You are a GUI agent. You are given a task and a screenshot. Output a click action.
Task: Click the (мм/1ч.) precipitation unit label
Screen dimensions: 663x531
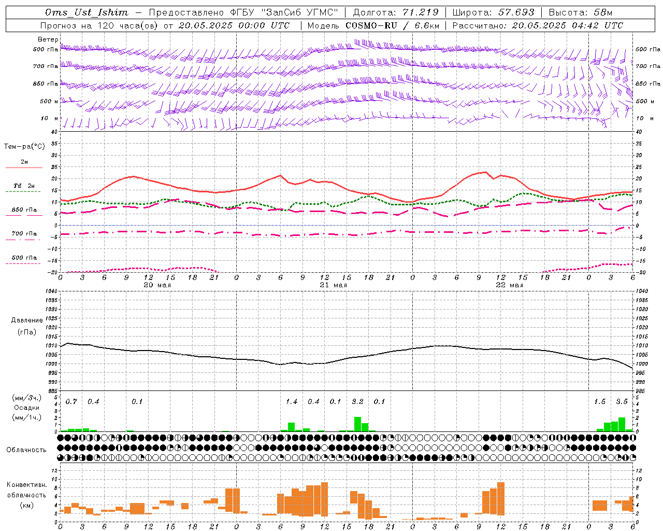(x=27, y=417)
